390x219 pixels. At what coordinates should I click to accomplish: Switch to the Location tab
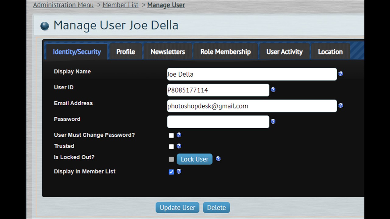point(330,52)
